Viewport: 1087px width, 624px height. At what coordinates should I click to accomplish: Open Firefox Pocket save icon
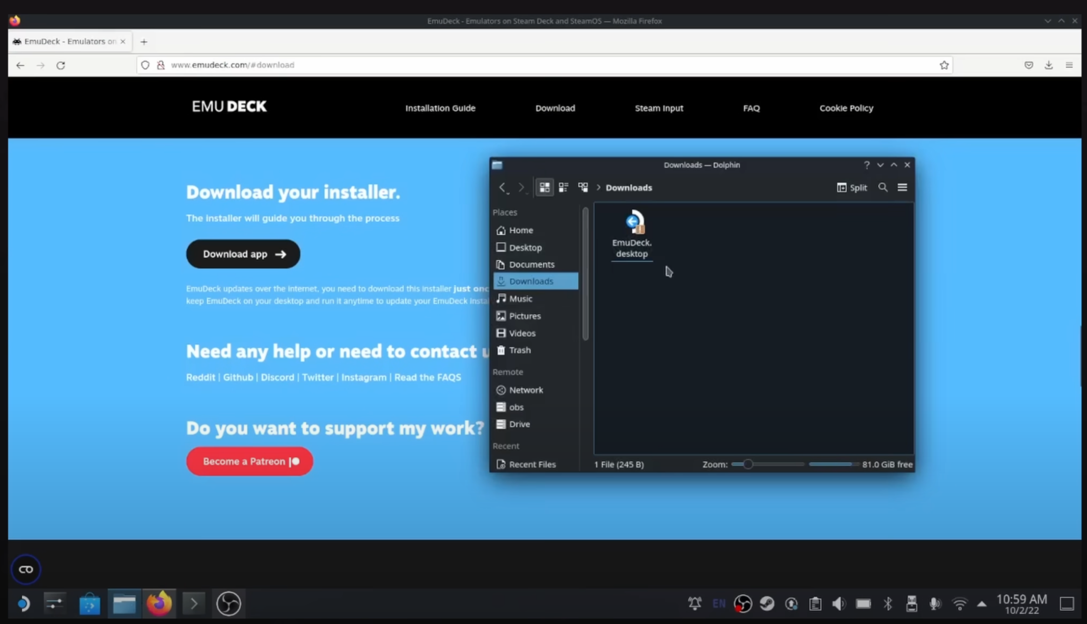coord(1029,65)
